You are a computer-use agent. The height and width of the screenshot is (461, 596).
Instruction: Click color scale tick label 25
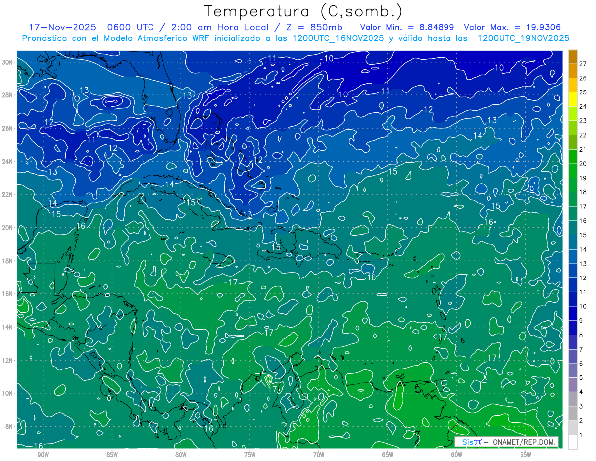click(x=583, y=92)
